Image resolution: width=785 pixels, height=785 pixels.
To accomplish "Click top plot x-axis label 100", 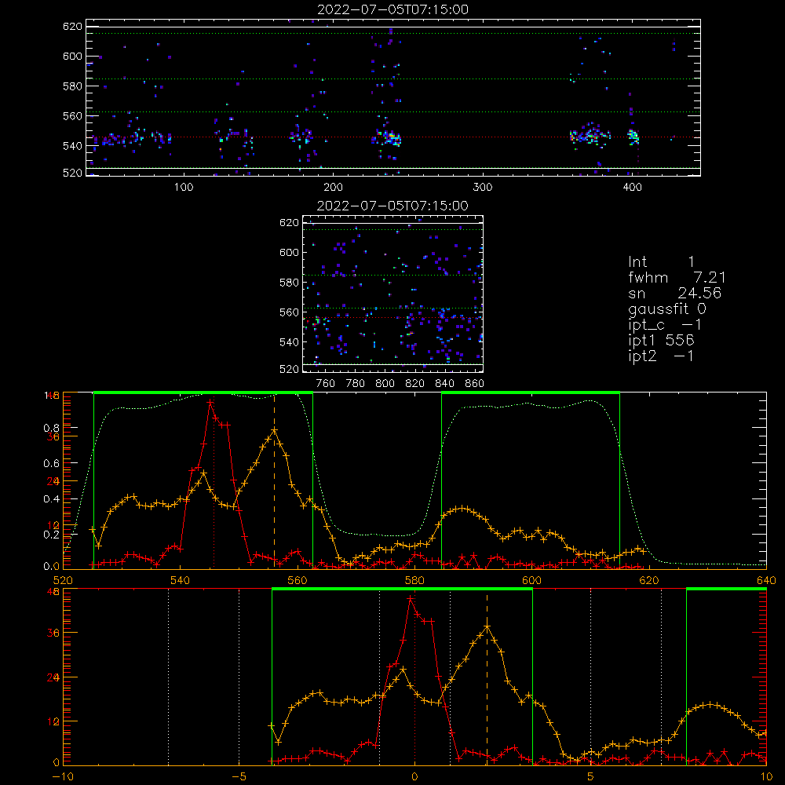I will (x=184, y=188).
